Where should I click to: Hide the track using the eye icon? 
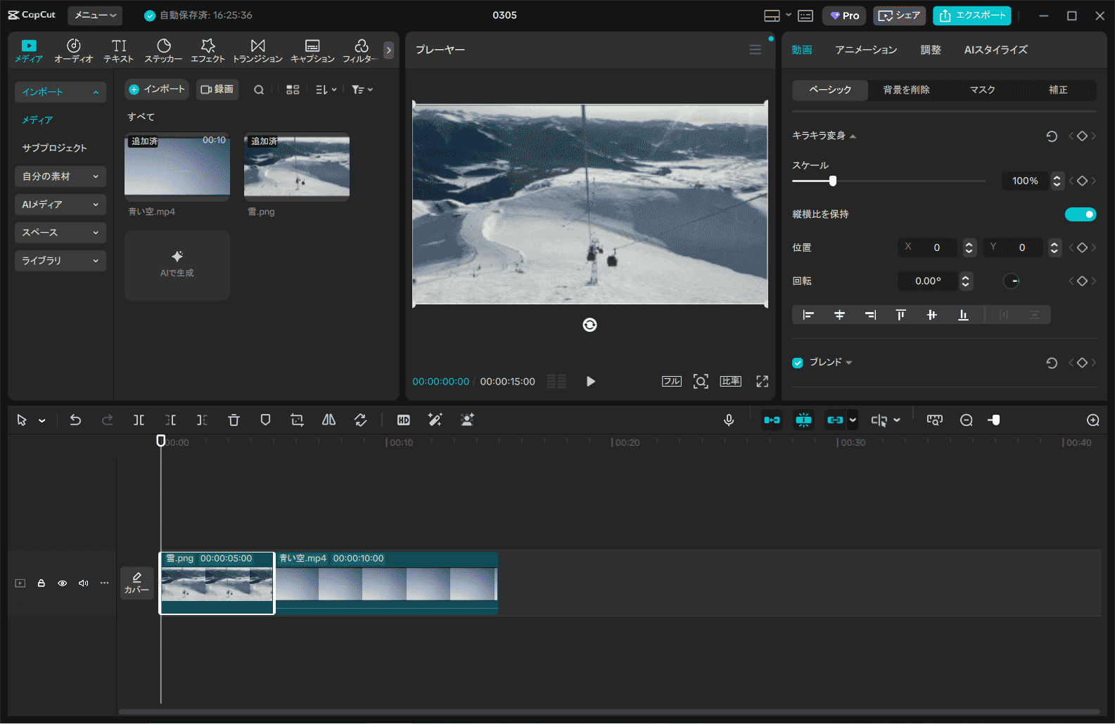(x=63, y=583)
